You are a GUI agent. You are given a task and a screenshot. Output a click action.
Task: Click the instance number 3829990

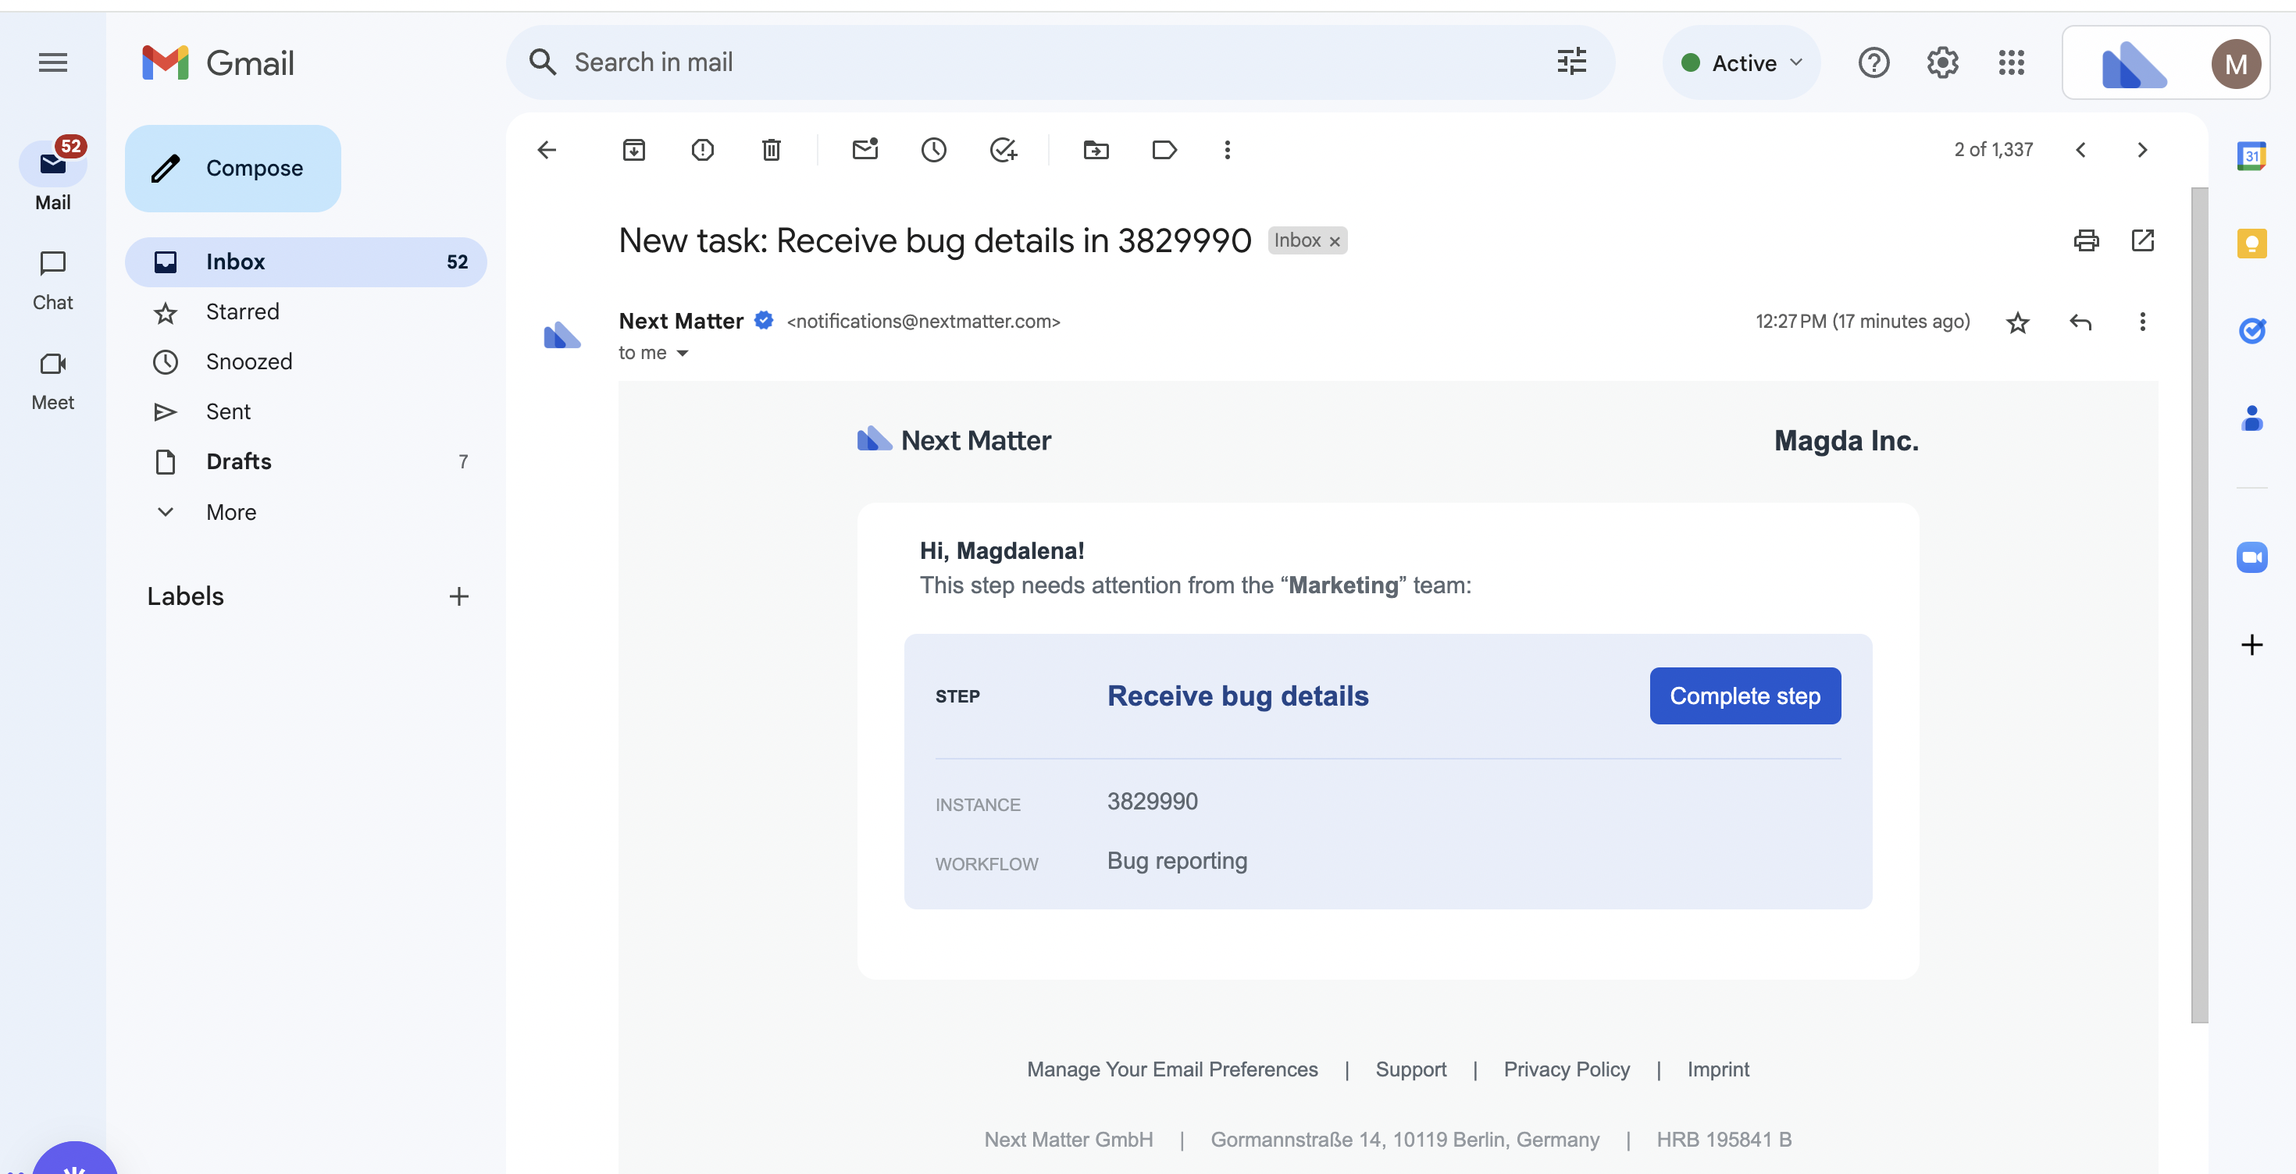pos(1153,802)
